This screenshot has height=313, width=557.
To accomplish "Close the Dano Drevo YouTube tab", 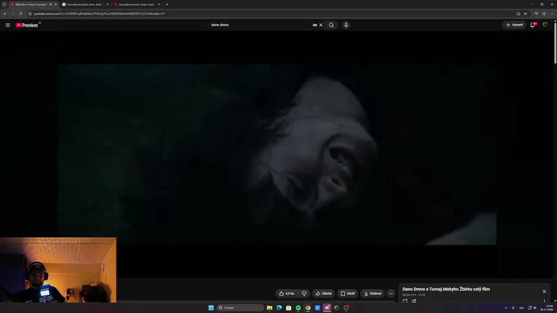I will tap(56, 4).
